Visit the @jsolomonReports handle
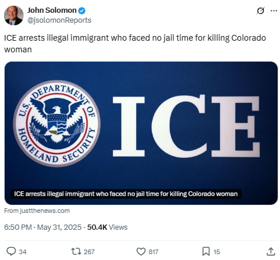The image size is (280, 260). [59, 20]
